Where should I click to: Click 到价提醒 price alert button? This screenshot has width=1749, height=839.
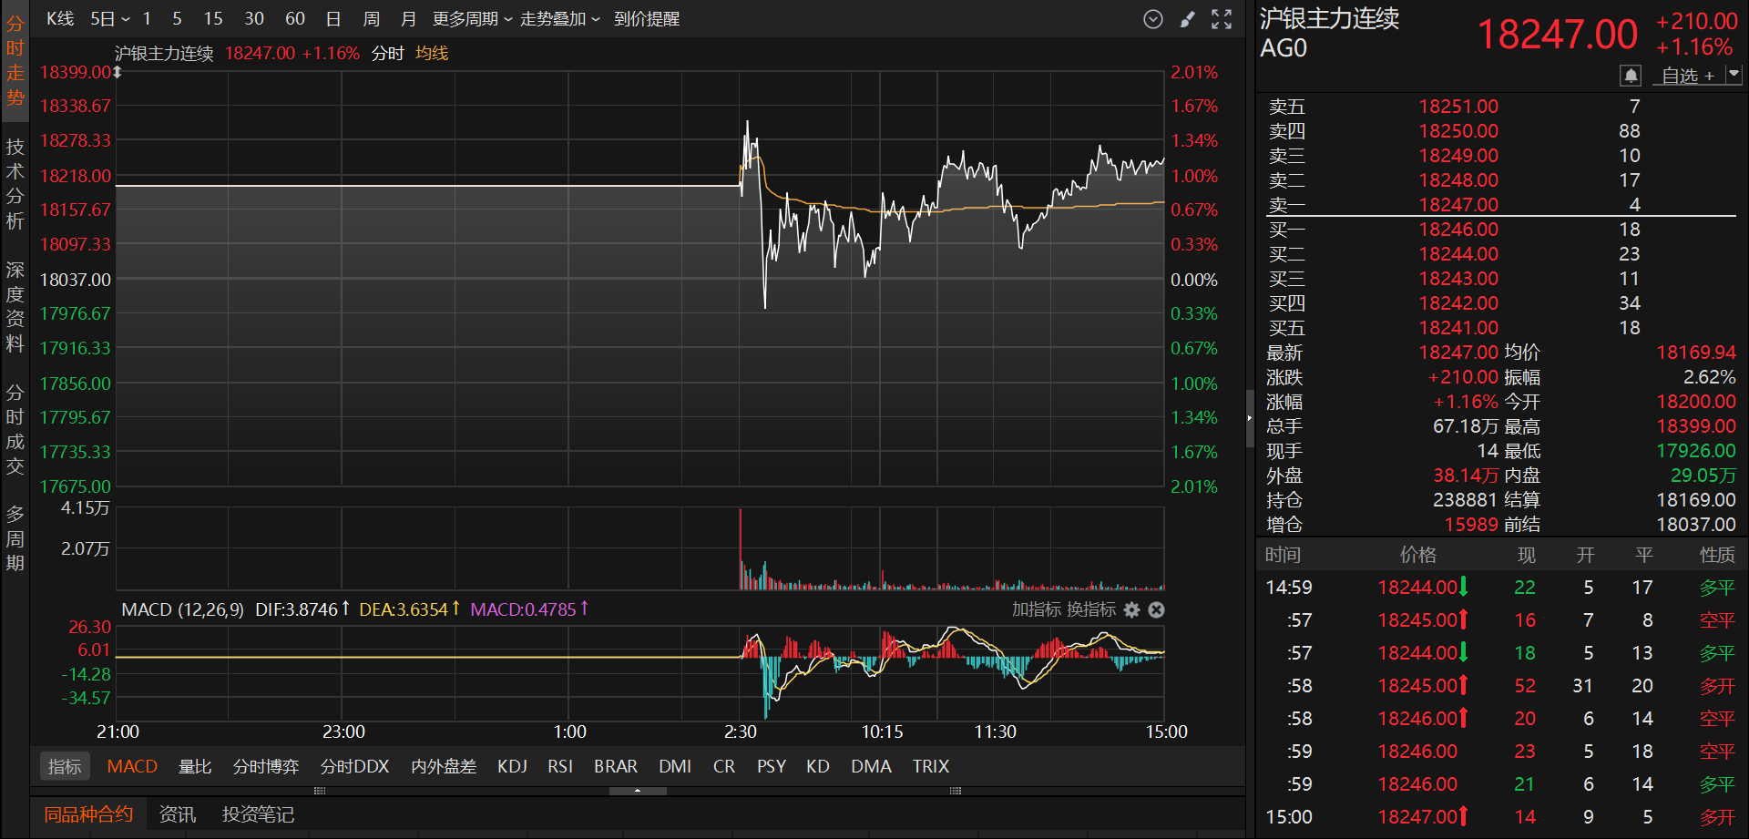tap(646, 19)
